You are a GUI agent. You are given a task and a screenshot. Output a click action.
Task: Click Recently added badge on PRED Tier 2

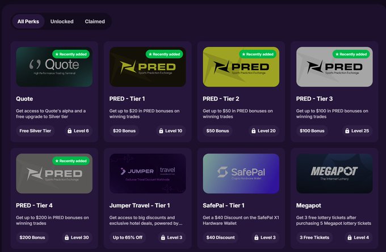pos(258,54)
